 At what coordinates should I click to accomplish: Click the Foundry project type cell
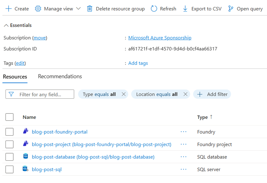tap(214, 145)
